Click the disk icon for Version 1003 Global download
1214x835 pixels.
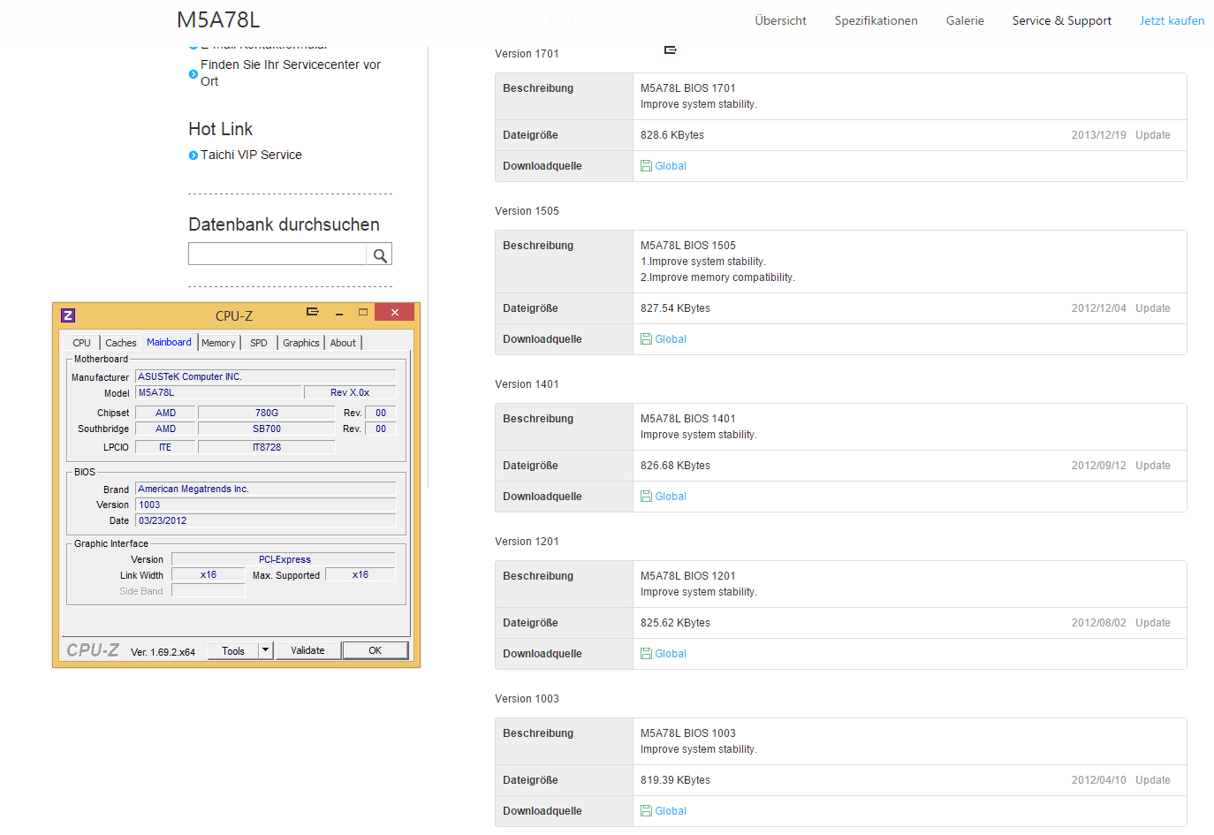click(x=646, y=811)
